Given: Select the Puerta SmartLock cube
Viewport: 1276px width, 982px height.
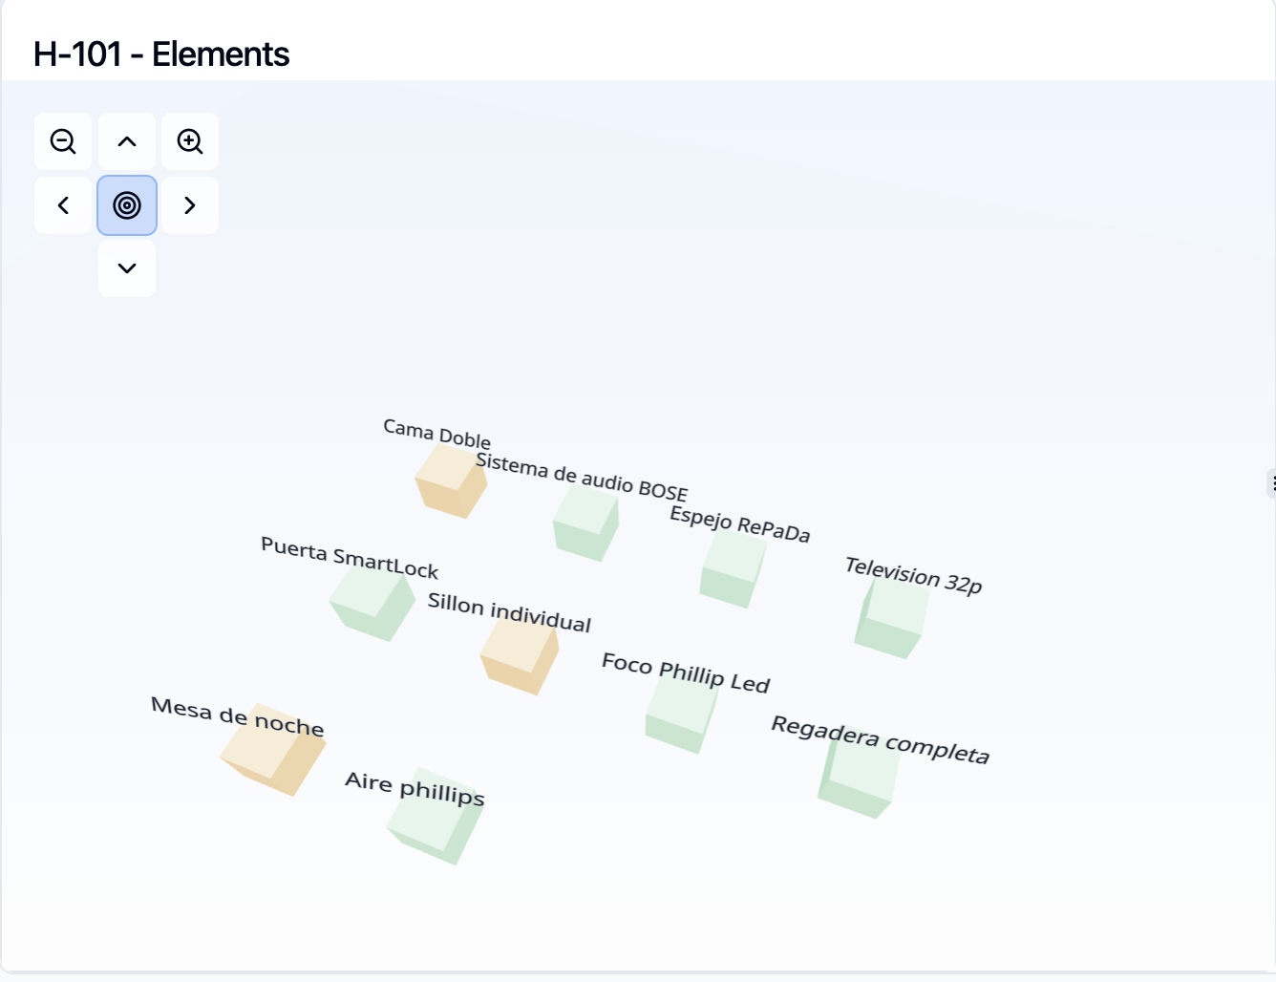Looking at the screenshot, I should click(x=372, y=603).
